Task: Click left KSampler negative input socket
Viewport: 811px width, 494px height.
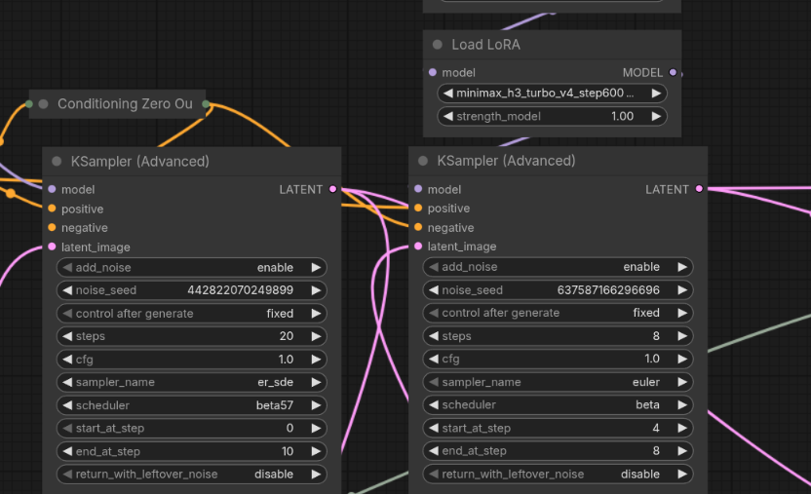Action: (x=52, y=227)
